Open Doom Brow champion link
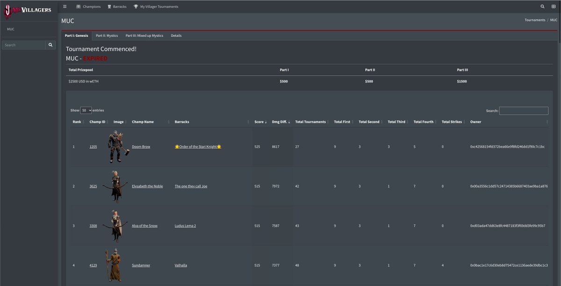The image size is (561, 286). click(141, 146)
